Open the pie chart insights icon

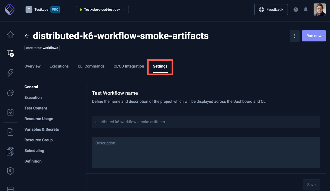(10, 93)
